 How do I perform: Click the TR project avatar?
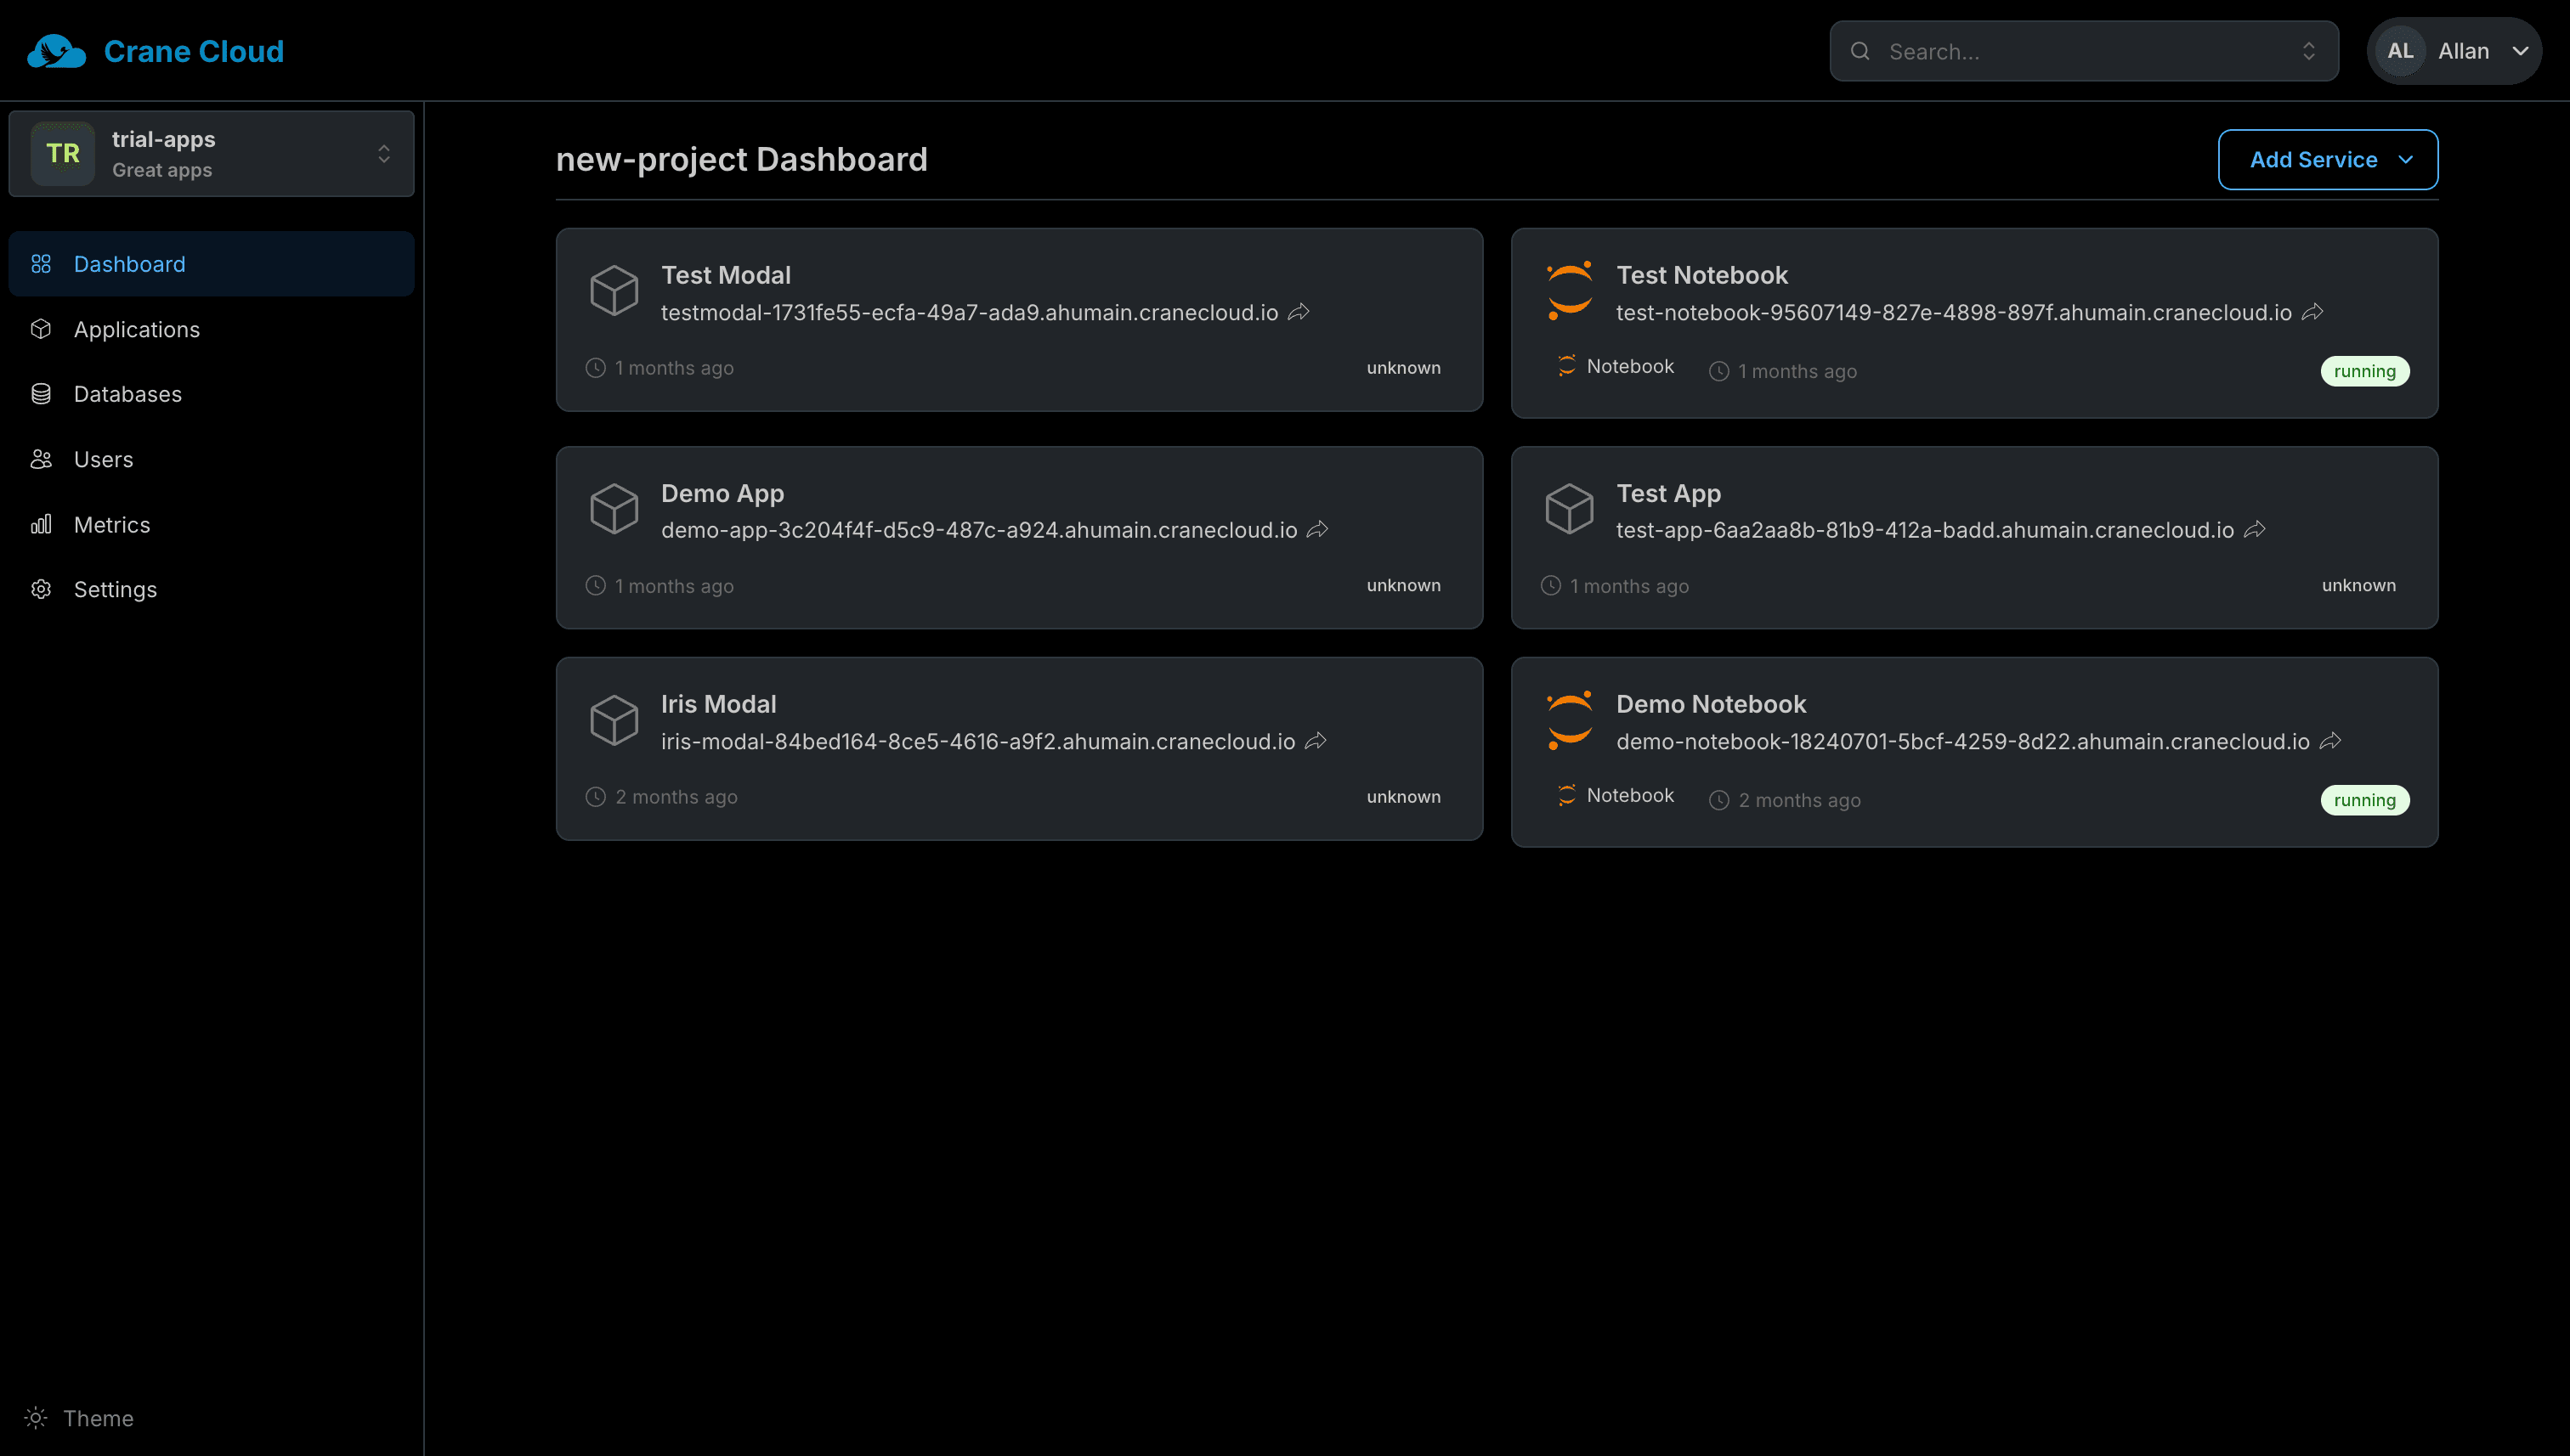63,153
